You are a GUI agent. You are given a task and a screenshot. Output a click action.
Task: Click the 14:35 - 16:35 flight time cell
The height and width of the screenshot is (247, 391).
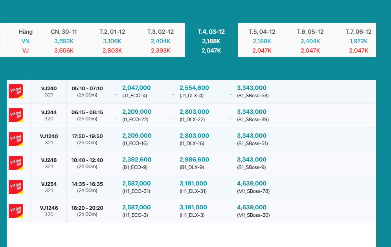pyautogui.click(x=87, y=187)
